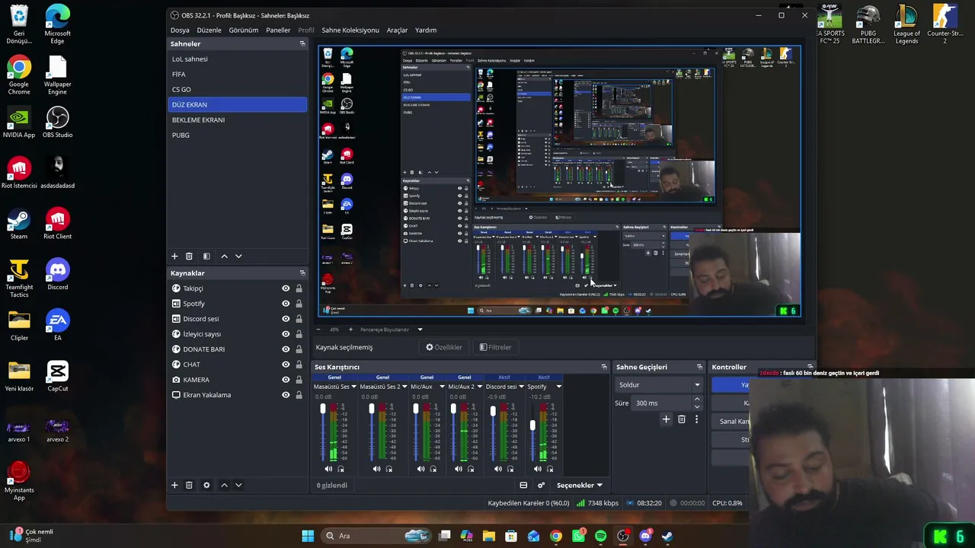975x548 pixels.
Task: Hide the Takipçi source
Action: (x=286, y=288)
